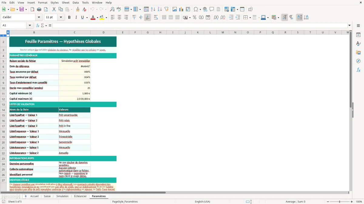Click the Insert Hyperlink icon
The height and width of the screenshot is (204, 364).
pos(205,9)
